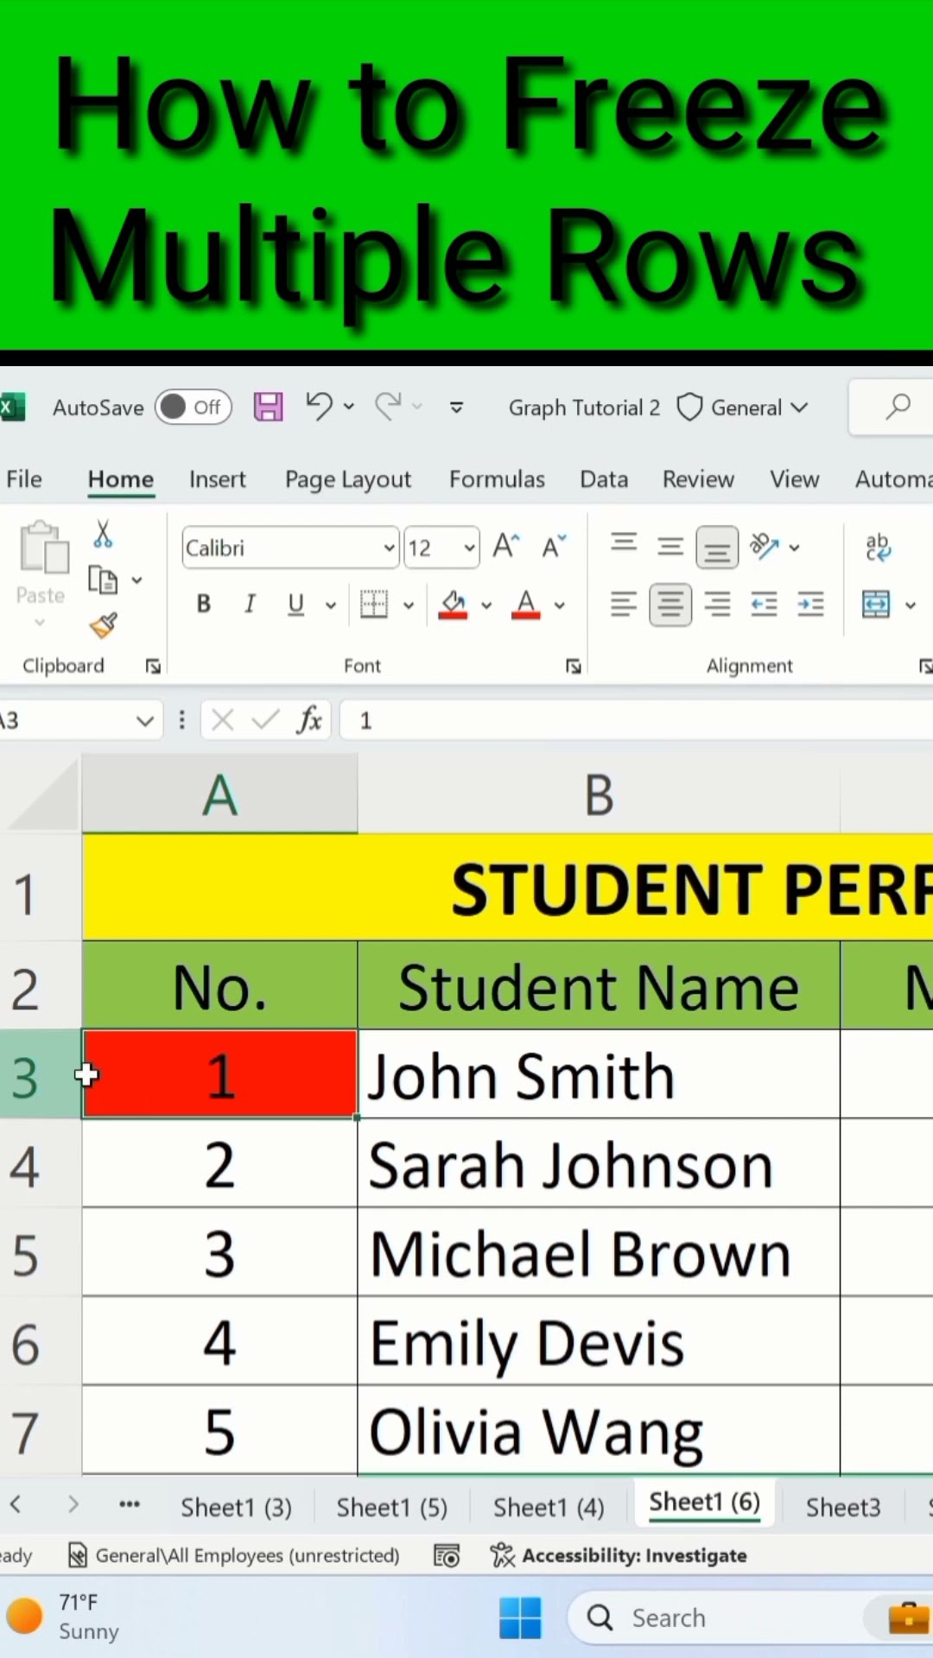Screen dimensions: 933x1658
Task: Open the sunny weather widget
Action: (x=62, y=1617)
